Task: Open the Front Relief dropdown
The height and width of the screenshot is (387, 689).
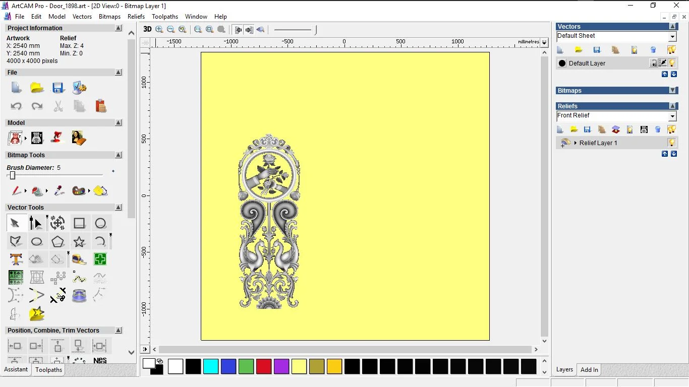Action: point(672,116)
